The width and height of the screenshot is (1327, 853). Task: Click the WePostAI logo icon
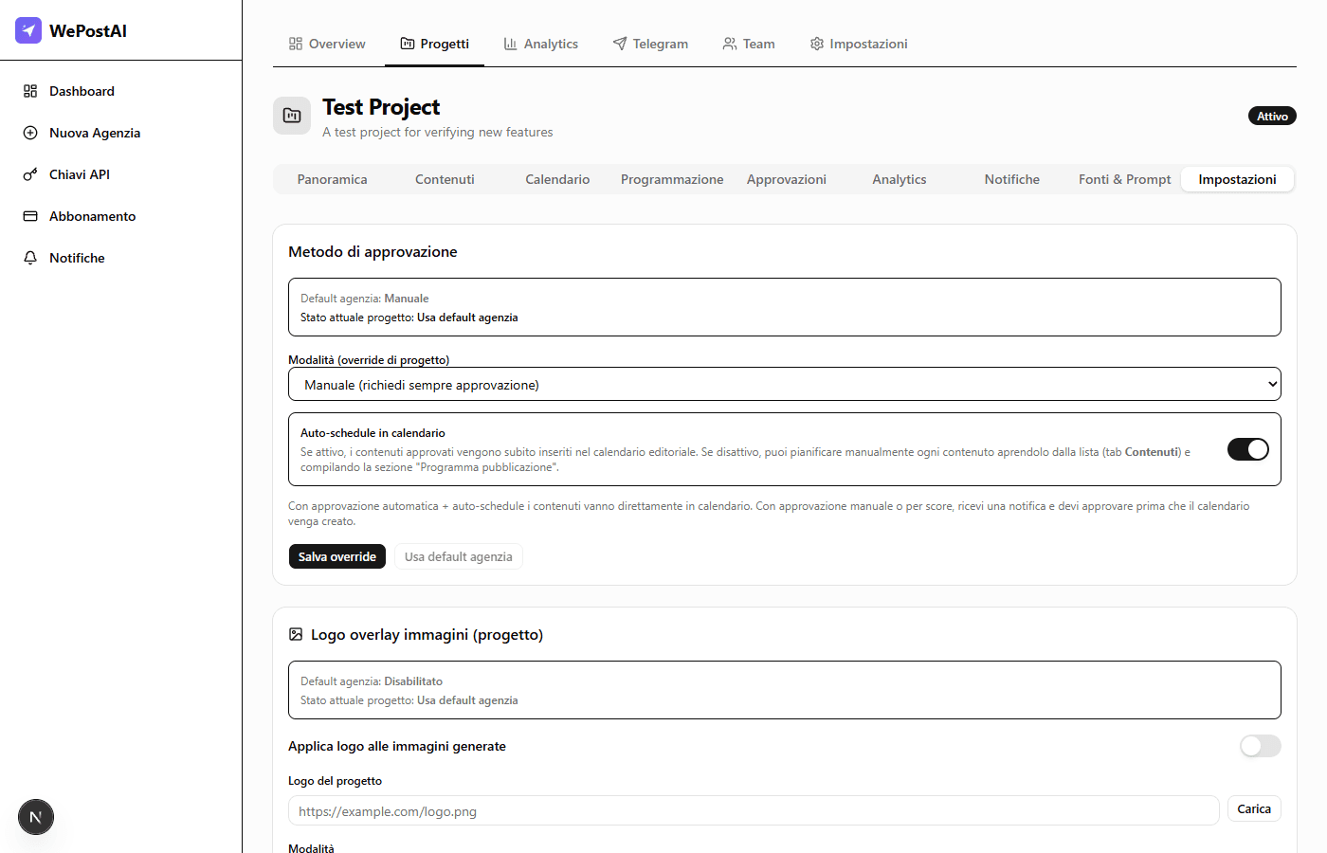pyautogui.click(x=27, y=30)
